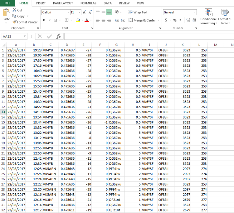Screen dimensions: 234x213
Task: Click the Cut scissors icon
Action: point(15,10)
